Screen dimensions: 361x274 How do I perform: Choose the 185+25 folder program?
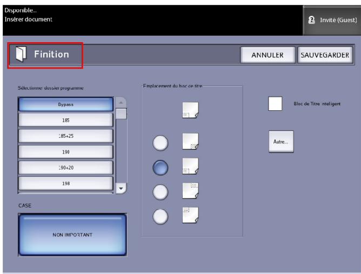point(66,137)
